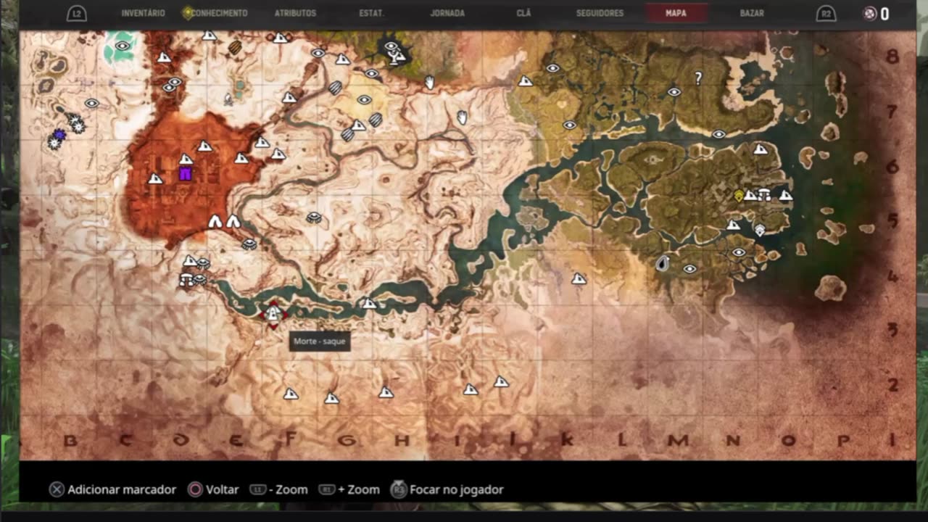Click the R2 next-tab button

826,14
